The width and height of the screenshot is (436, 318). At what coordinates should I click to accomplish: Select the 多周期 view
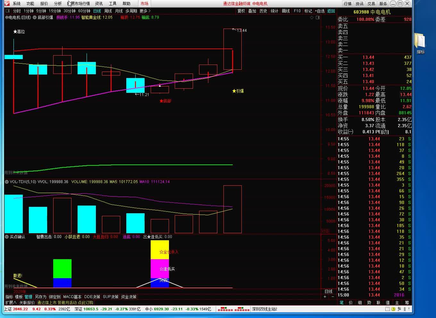click(131, 11)
